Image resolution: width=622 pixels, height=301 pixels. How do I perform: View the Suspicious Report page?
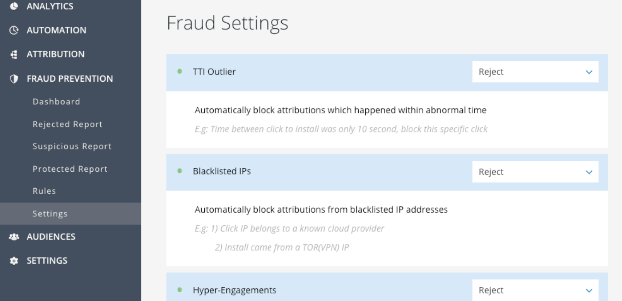[x=72, y=146]
